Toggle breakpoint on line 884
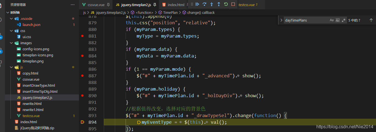 (83, 56)
